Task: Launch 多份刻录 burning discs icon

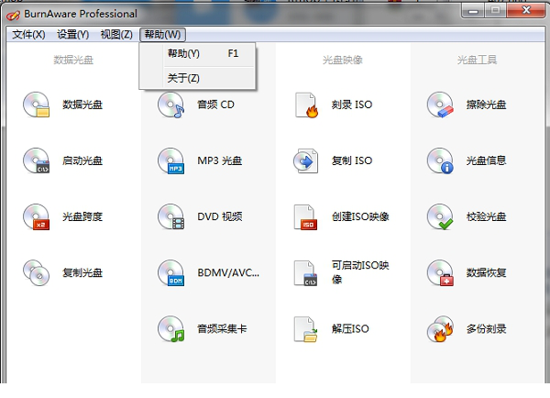Action: coord(440,329)
